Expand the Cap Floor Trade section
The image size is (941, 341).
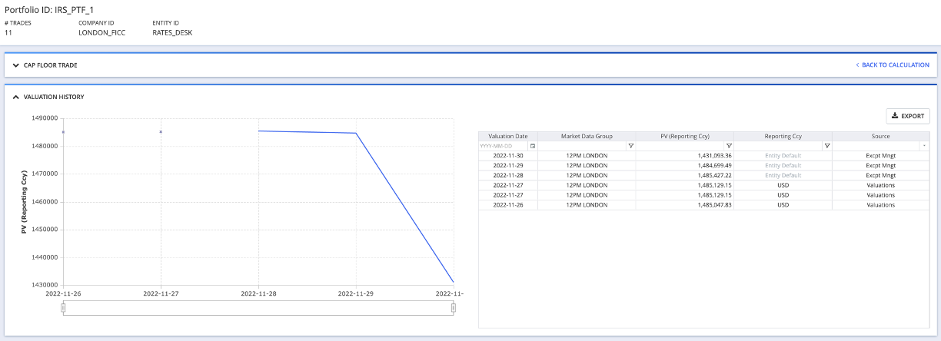tap(15, 65)
